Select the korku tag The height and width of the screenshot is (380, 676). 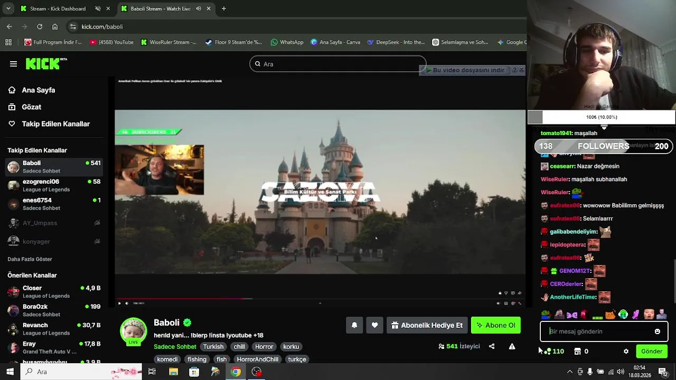pyautogui.click(x=291, y=347)
